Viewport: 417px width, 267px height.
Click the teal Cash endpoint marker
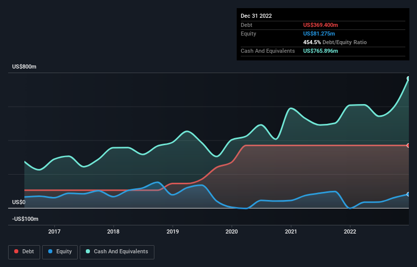pos(408,78)
